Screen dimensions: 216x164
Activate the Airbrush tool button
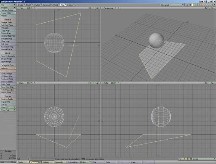pyautogui.click(x=8, y=68)
